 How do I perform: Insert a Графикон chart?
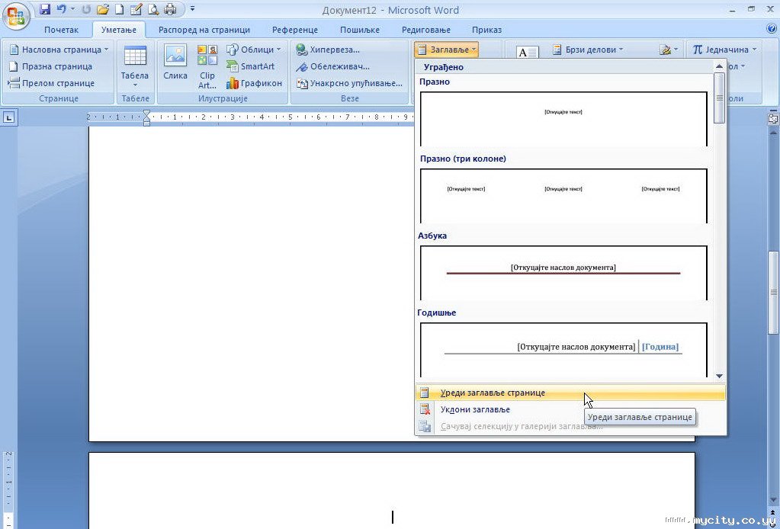coord(254,83)
